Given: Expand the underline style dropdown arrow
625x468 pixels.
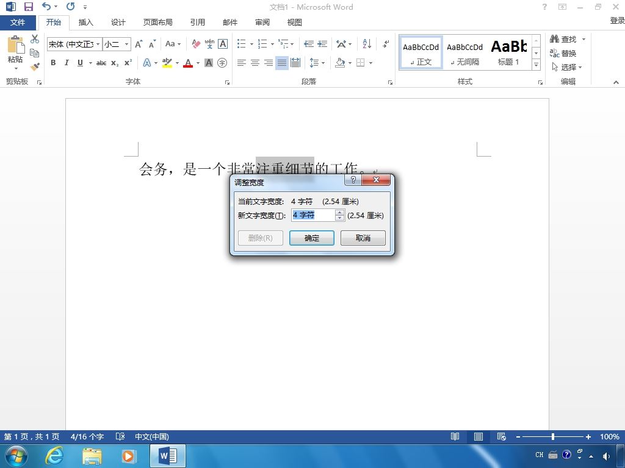Looking at the screenshot, I should click(90, 63).
